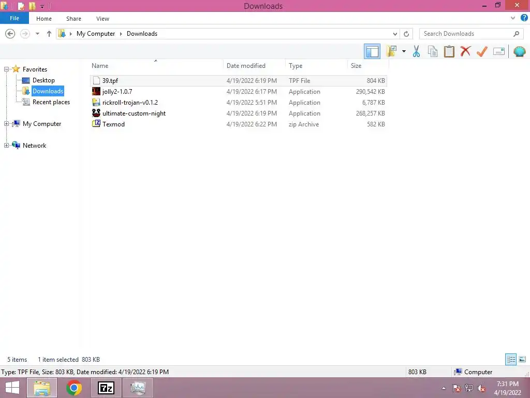Select the Texmod zip archive
Viewport: 530px width, 398px height.
[238, 124]
